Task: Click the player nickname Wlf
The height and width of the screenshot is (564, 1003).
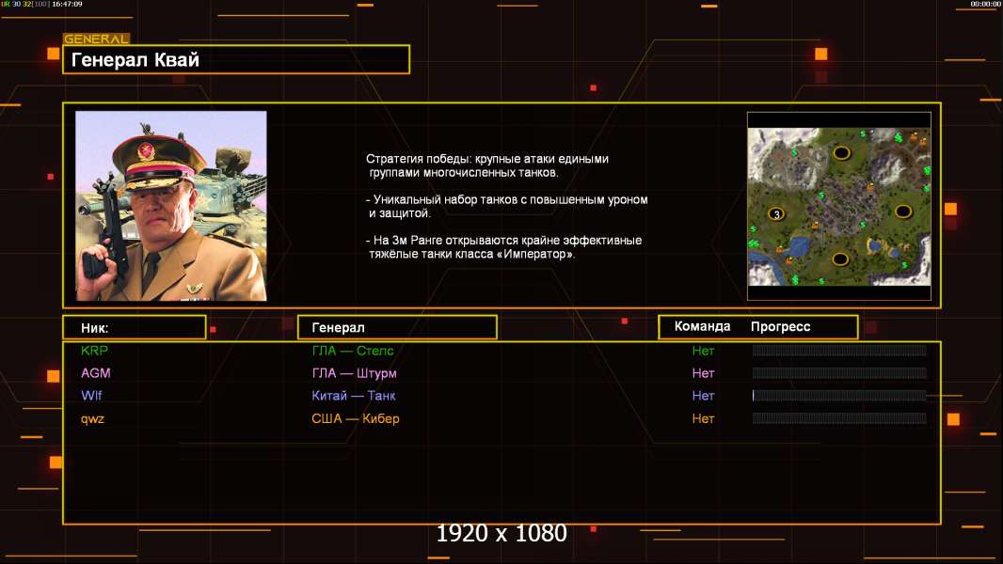Action: point(91,396)
